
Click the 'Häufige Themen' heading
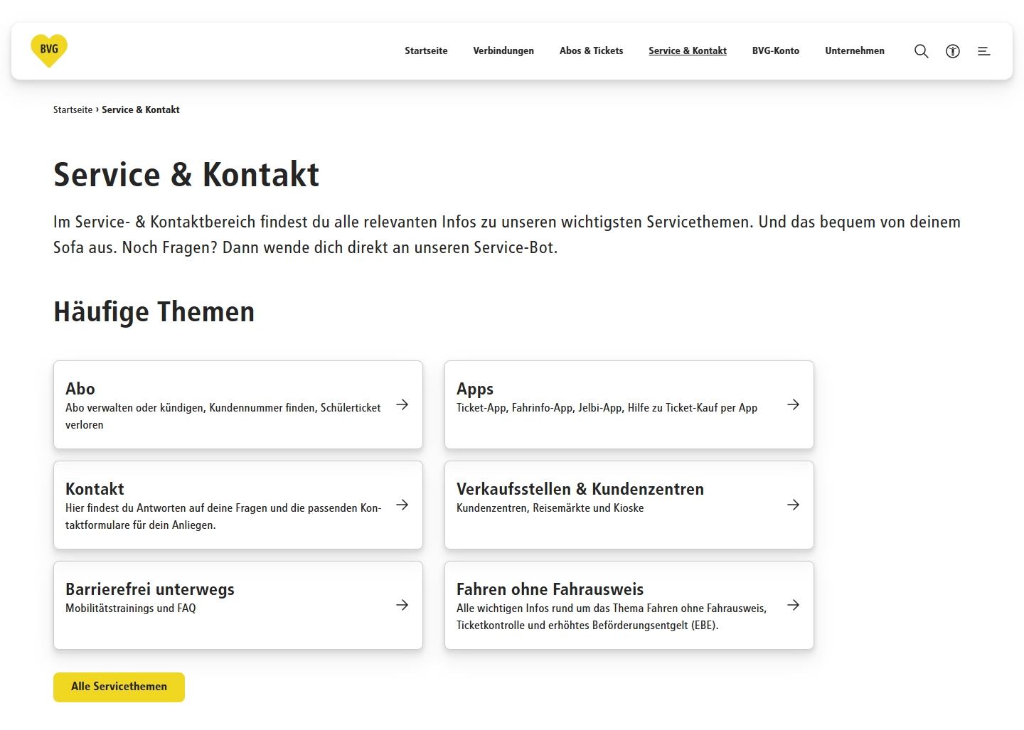tap(154, 312)
